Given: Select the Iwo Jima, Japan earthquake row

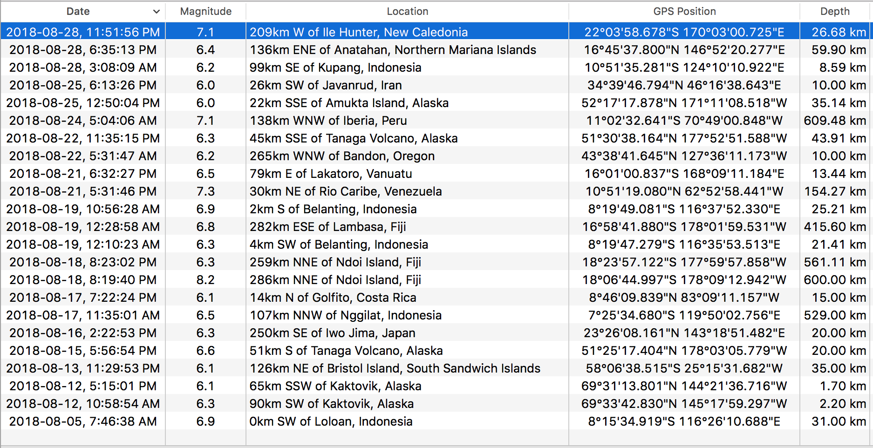Looking at the screenshot, I should pos(332,333).
